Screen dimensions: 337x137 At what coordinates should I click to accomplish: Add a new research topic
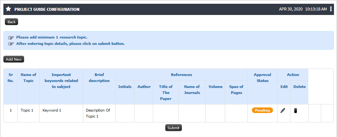14,59
